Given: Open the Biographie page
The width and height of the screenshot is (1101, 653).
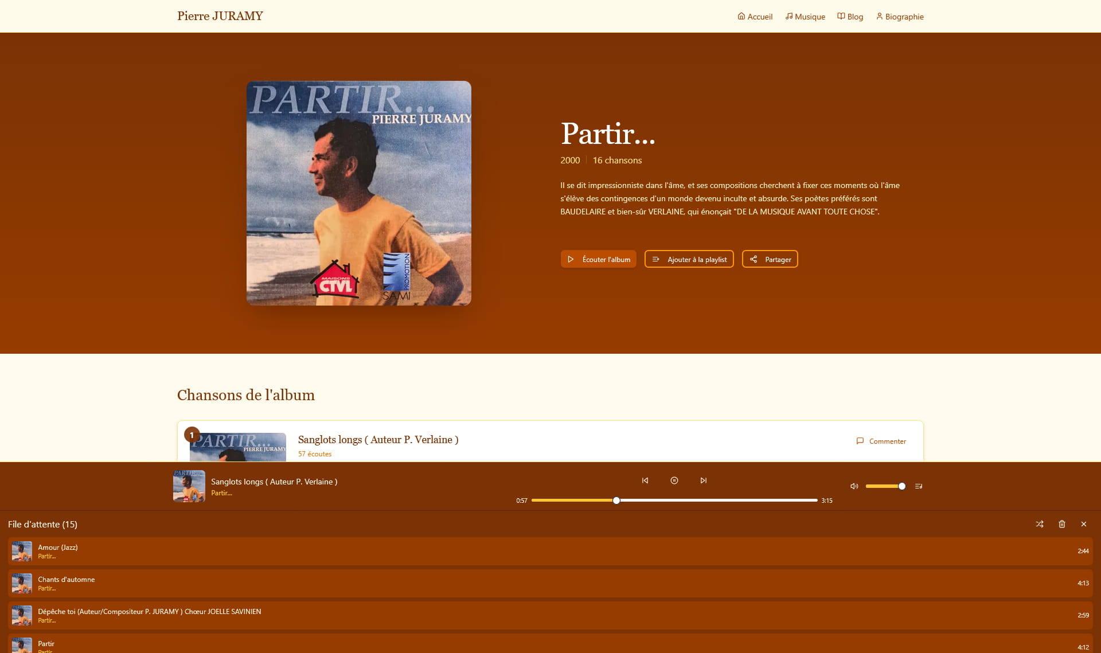Looking at the screenshot, I should [x=900, y=17].
